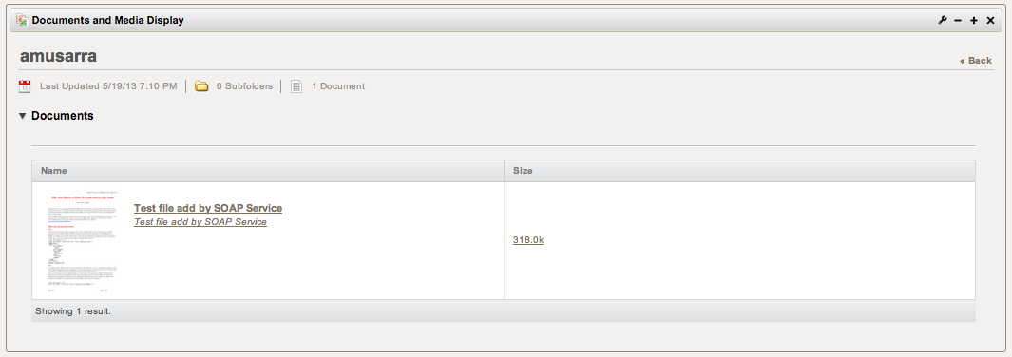Screen dimensions: 1012x357
Task: Click the calendar Last Updated icon
Action: pyautogui.click(x=25, y=86)
